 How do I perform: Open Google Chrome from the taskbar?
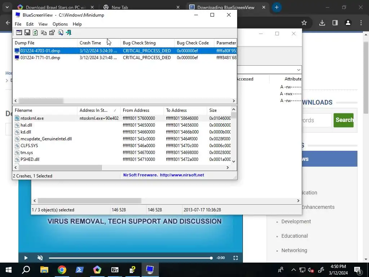tap(62, 270)
